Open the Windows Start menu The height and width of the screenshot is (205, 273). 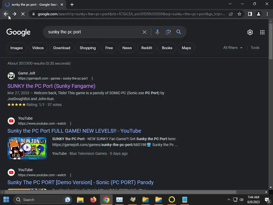[x=6, y=200]
